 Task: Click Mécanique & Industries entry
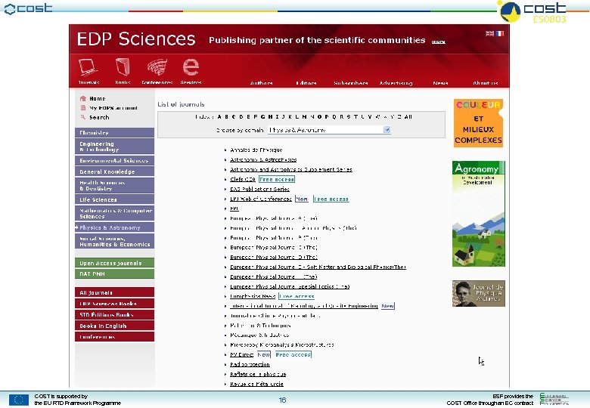[259, 335]
